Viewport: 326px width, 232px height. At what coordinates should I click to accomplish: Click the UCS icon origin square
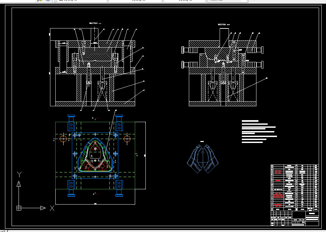[19, 208]
